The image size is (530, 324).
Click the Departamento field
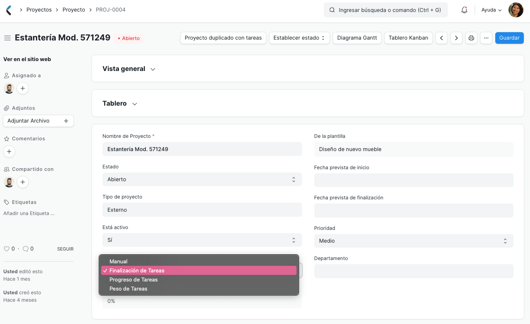[x=414, y=271]
